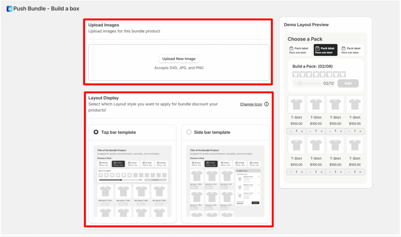Select the Top bar template radio button

click(96, 132)
